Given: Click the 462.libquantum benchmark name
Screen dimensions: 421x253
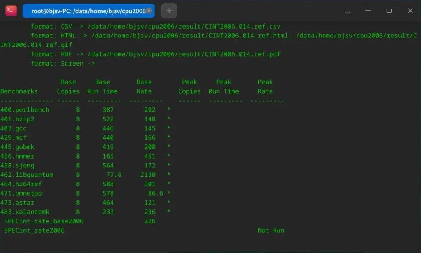Looking at the screenshot, I should click(27, 175).
